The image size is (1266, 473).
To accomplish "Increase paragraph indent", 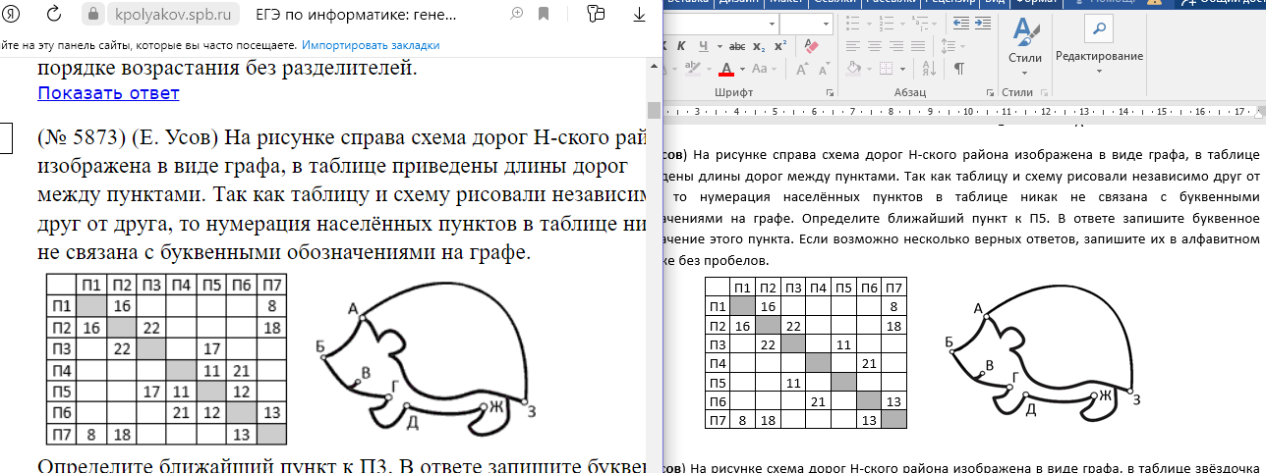I will [x=983, y=23].
